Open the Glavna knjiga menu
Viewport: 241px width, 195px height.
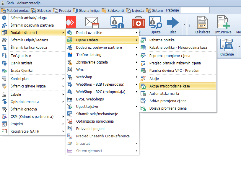click(86, 10)
